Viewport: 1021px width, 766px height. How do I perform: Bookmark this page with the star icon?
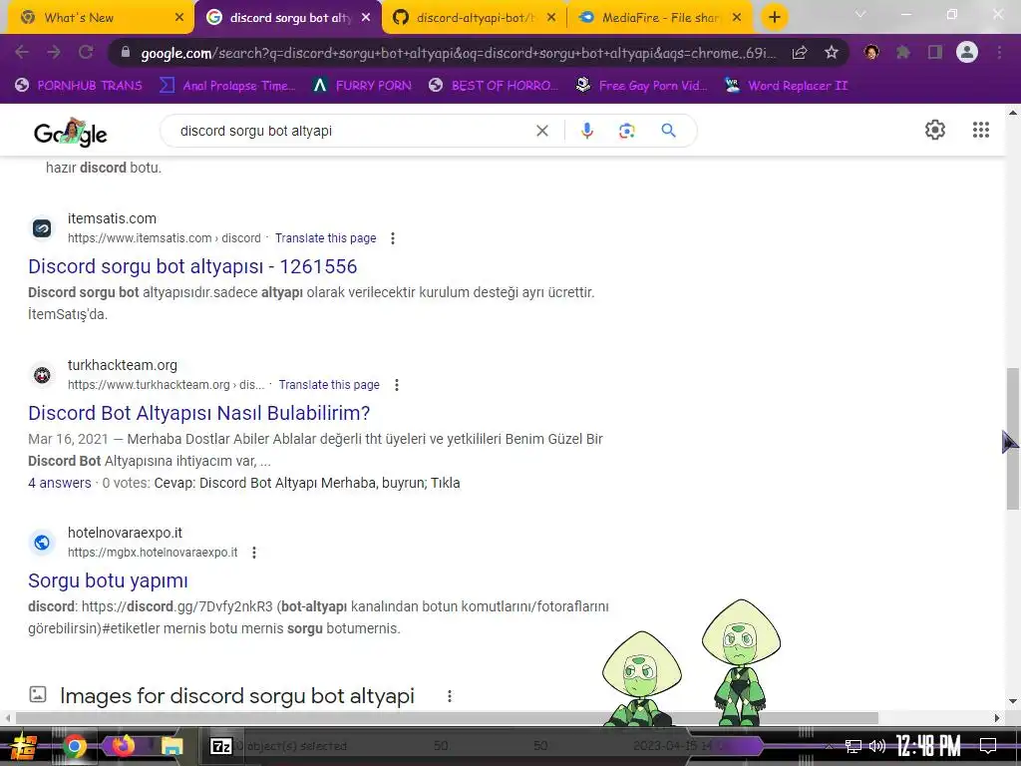pos(831,53)
